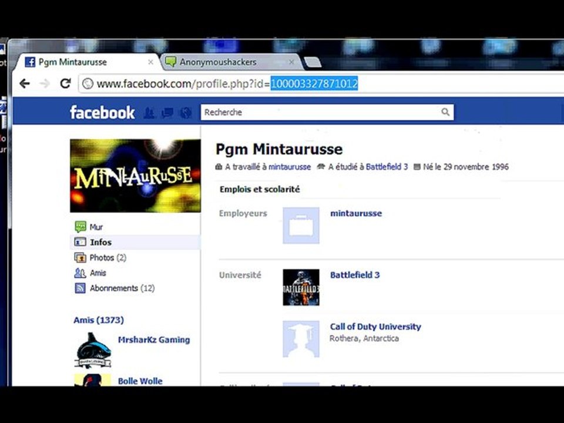Click the Bolle Wolle friend avatar
Image resolution: width=564 pixels, height=423 pixels.
(x=93, y=380)
